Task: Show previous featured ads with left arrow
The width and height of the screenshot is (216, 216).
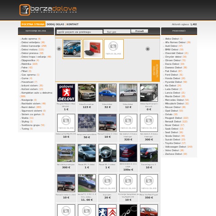Action: coord(59,49)
